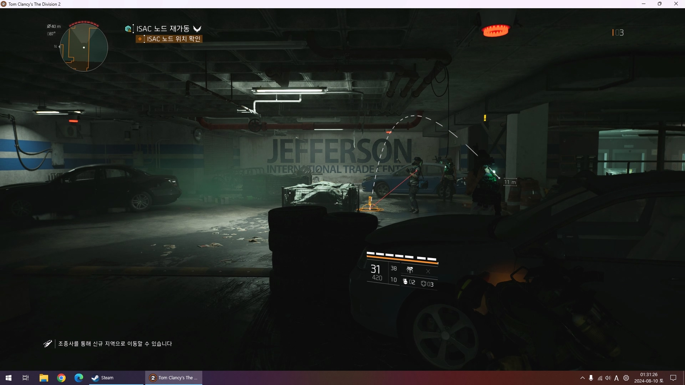The height and width of the screenshot is (385, 685).
Task: Click the helicopter pilot hint icon
Action: pos(47,343)
